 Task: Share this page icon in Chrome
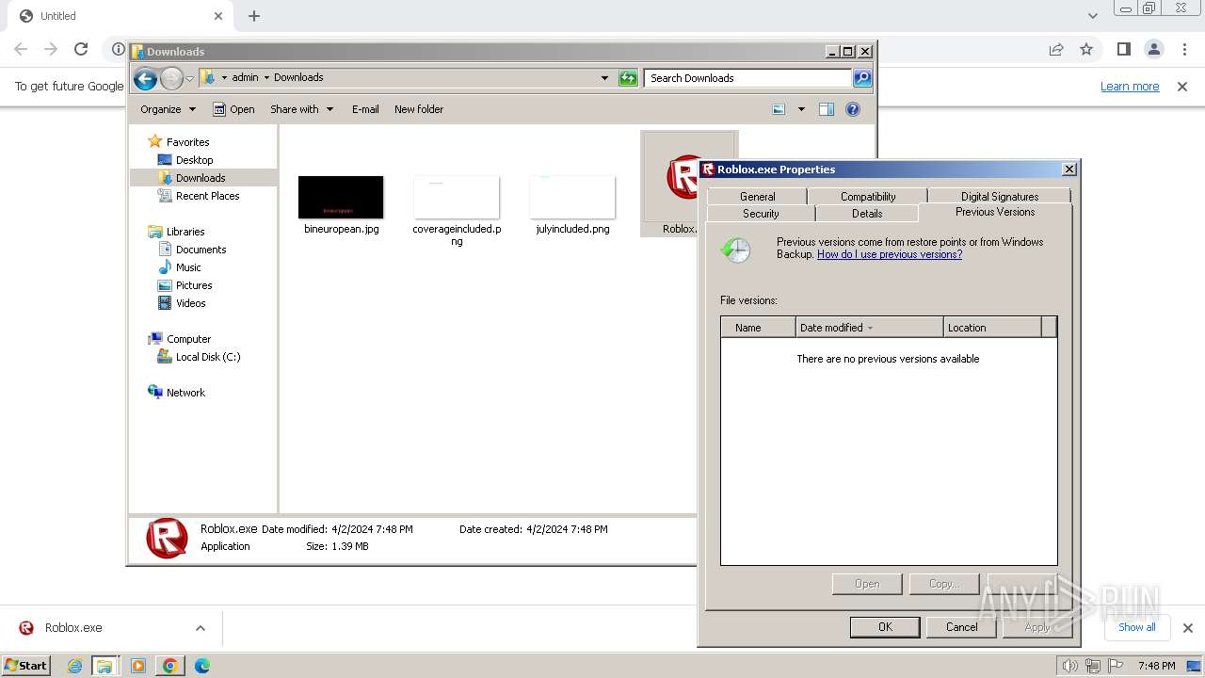tap(1056, 49)
